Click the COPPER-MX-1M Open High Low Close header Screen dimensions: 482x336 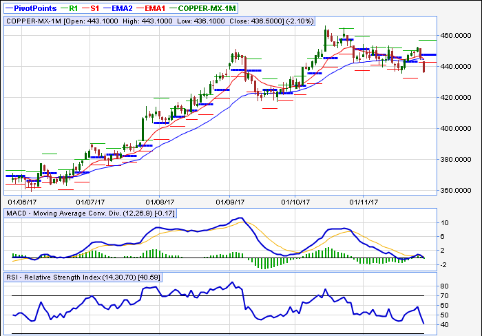(160, 21)
